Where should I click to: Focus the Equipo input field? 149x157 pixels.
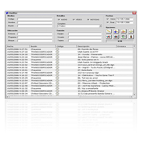point(85,34)
